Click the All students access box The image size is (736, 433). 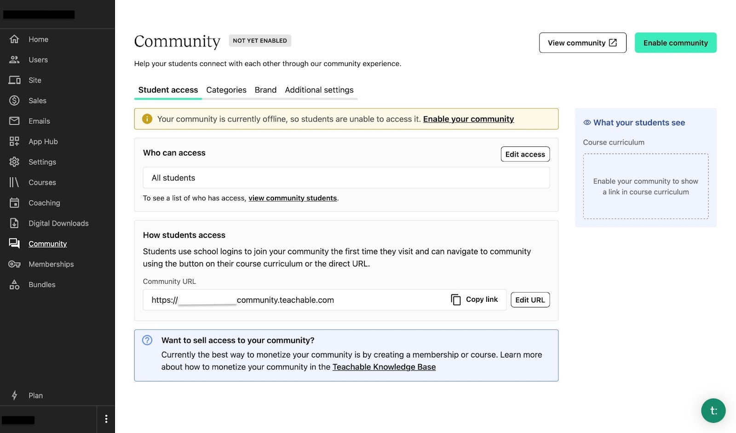pos(346,178)
